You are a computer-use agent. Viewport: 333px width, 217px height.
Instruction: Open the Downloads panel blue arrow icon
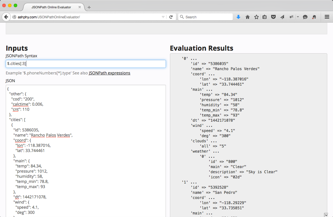(x=238, y=17)
